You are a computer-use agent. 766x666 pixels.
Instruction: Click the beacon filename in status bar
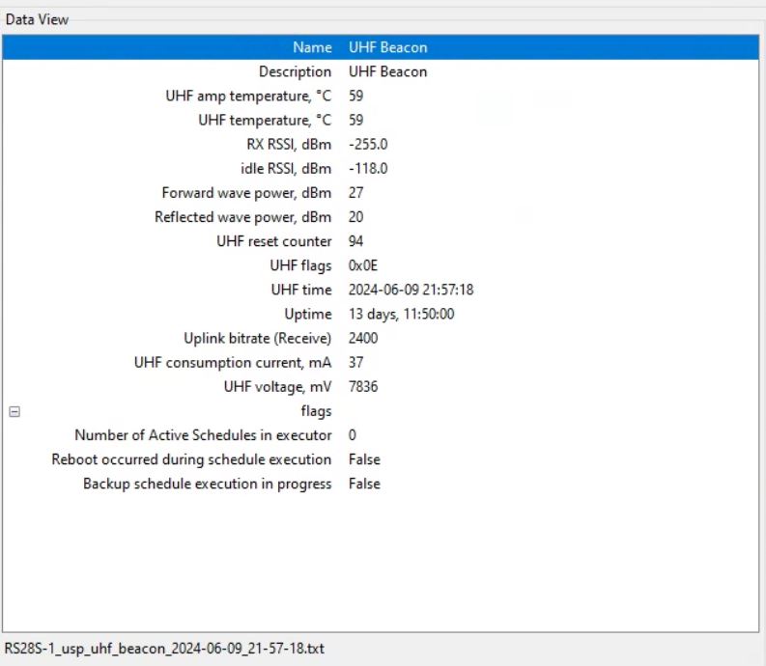[164, 649]
